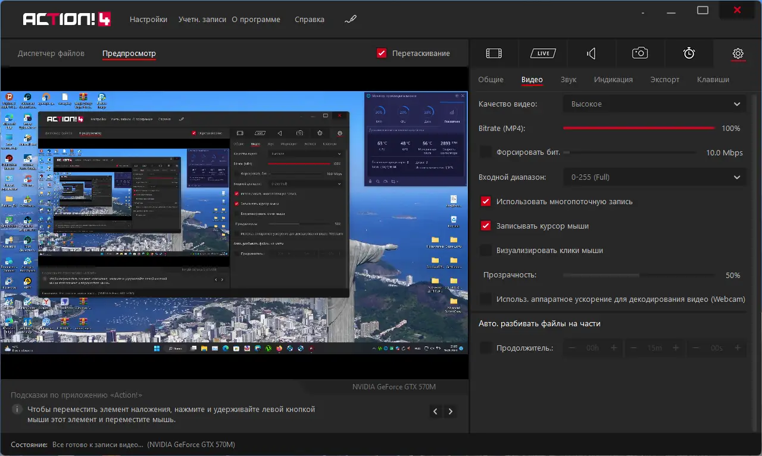Show the previous application tip arrow
This screenshot has width=762, height=456.
(436, 411)
